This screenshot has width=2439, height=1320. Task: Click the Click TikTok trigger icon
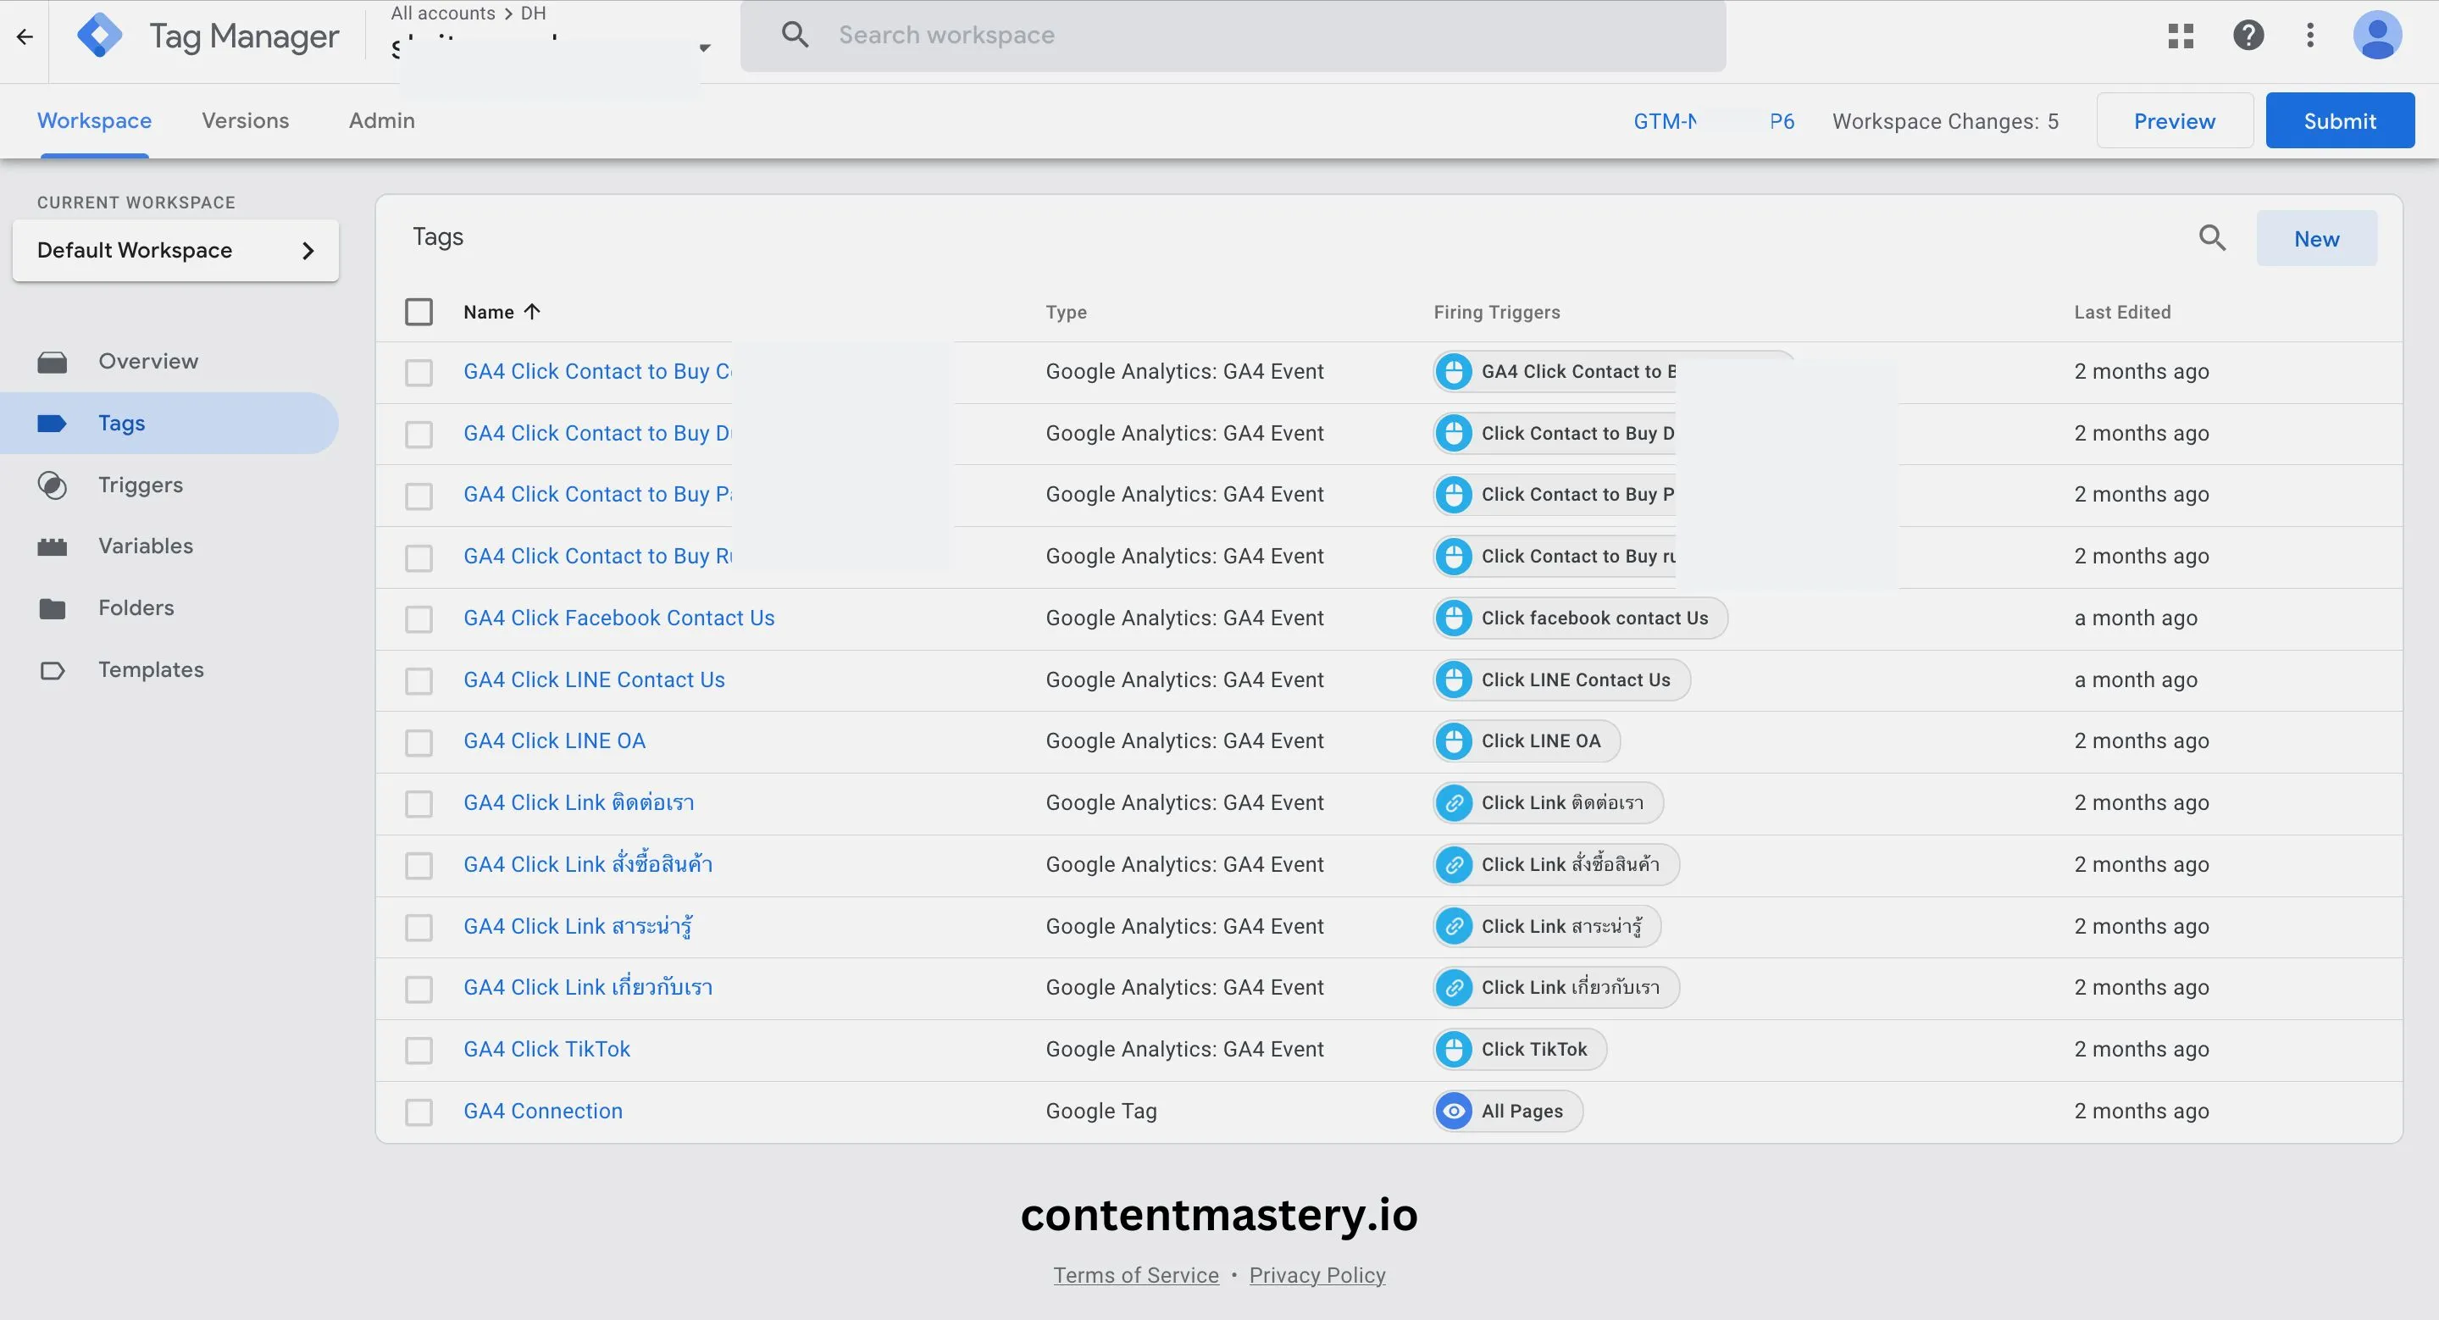pyautogui.click(x=1454, y=1049)
